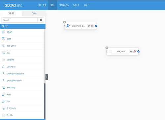Select the Webhook connector
This screenshot has height=120, width=165.
(x=22, y=67)
